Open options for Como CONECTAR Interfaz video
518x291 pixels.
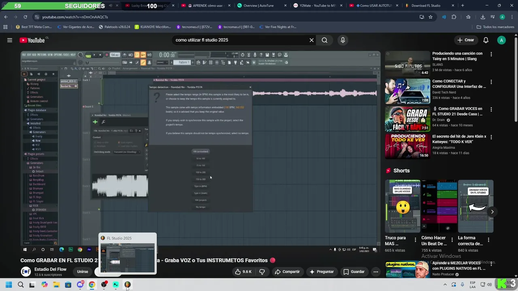click(491, 82)
